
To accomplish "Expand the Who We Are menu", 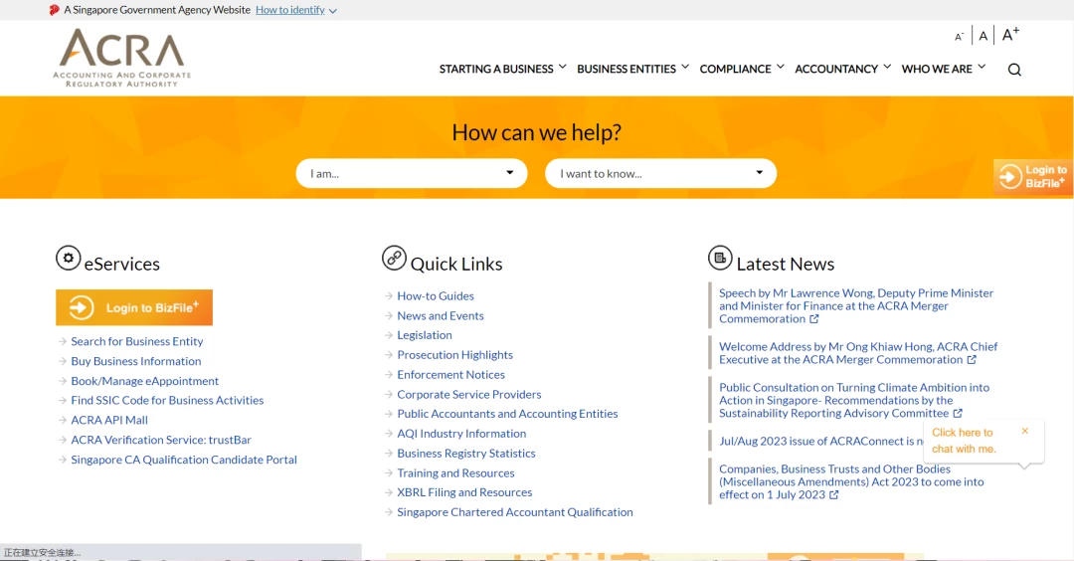I will 943,69.
